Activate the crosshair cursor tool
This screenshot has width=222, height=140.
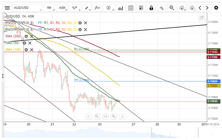pyautogui.click(x=162, y=8)
